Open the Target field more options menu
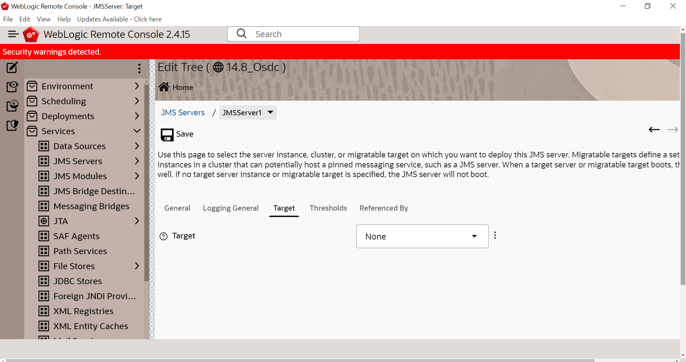This screenshot has width=686, height=362. [x=495, y=235]
